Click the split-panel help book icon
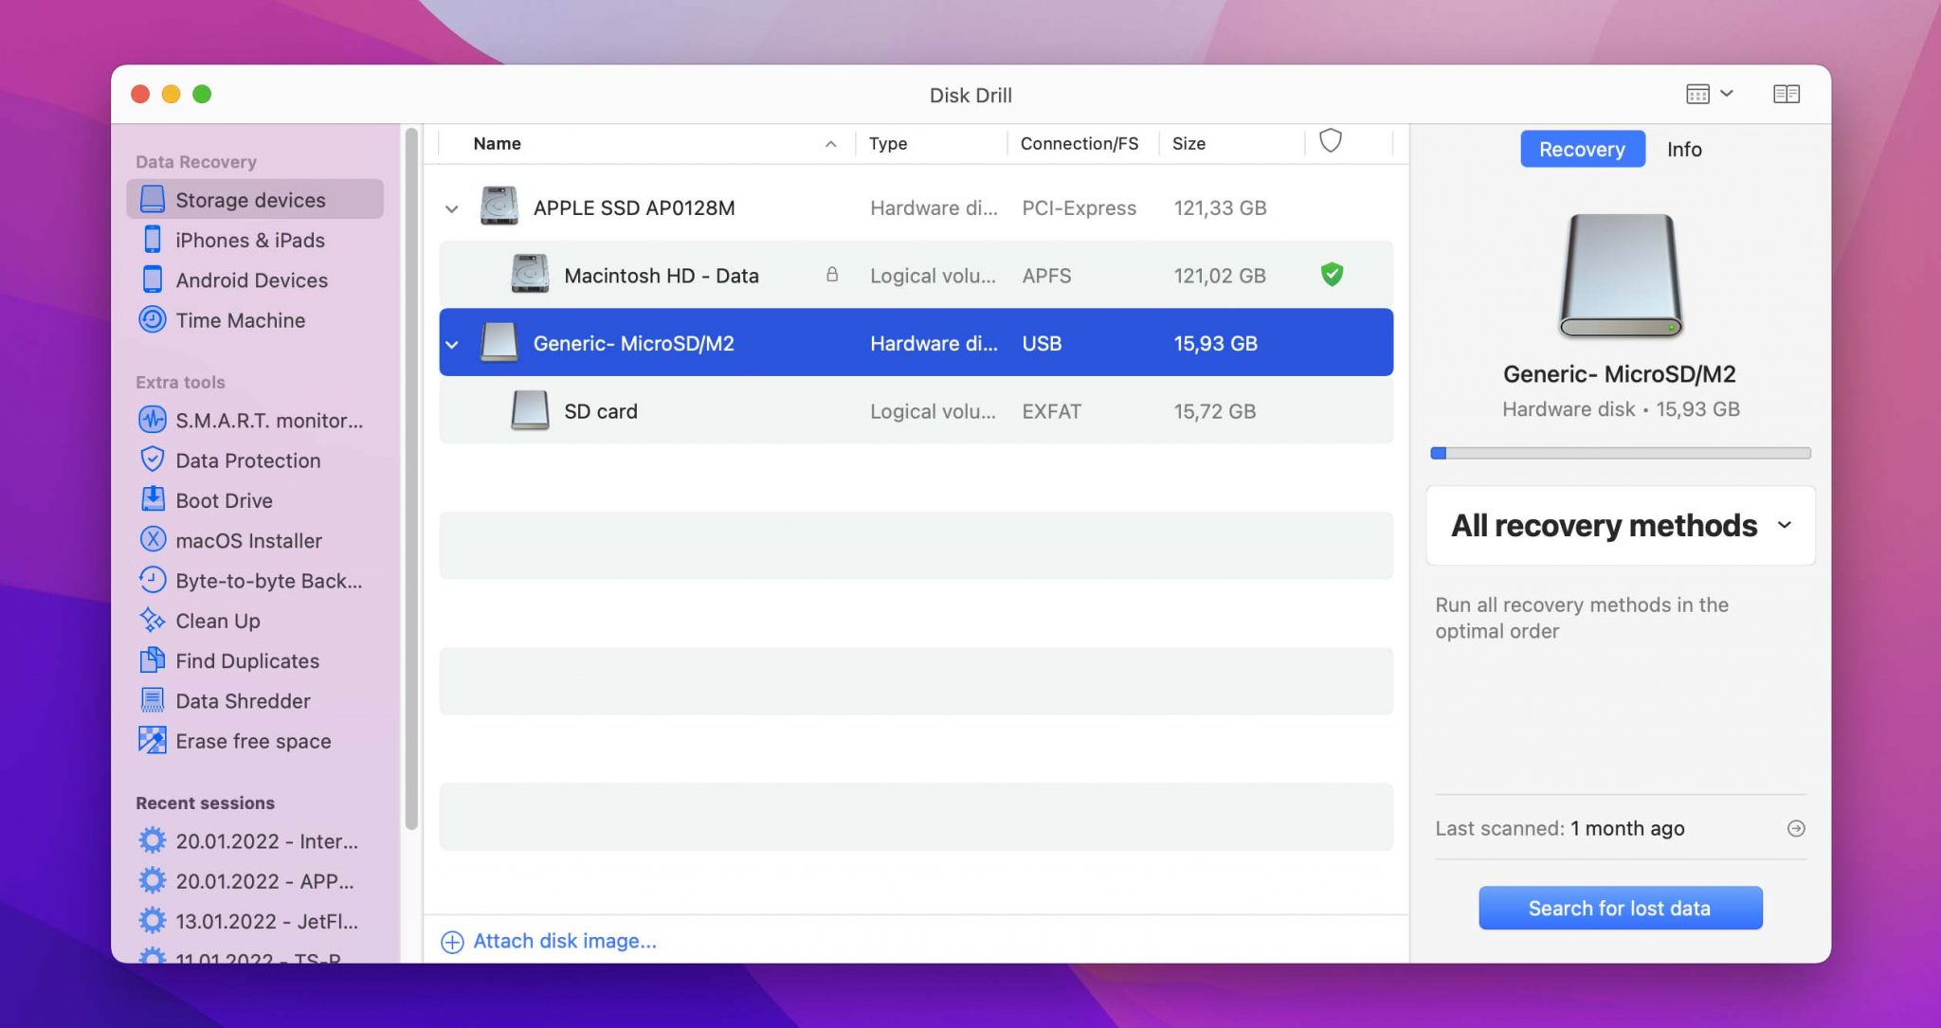This screenshot has width=1941, height=1028. pyautogui.click(x=1787, y=94)
